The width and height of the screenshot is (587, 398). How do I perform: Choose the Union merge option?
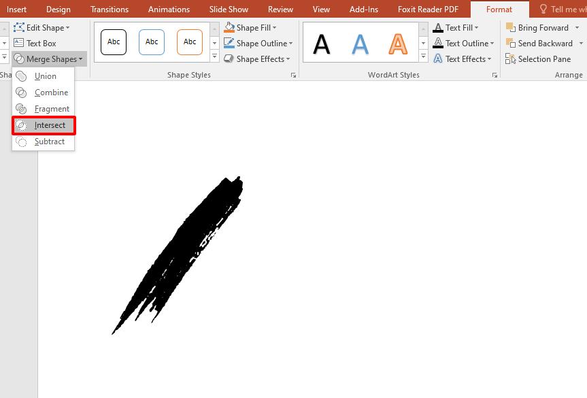pyautogui.click(x=44, y=76)
